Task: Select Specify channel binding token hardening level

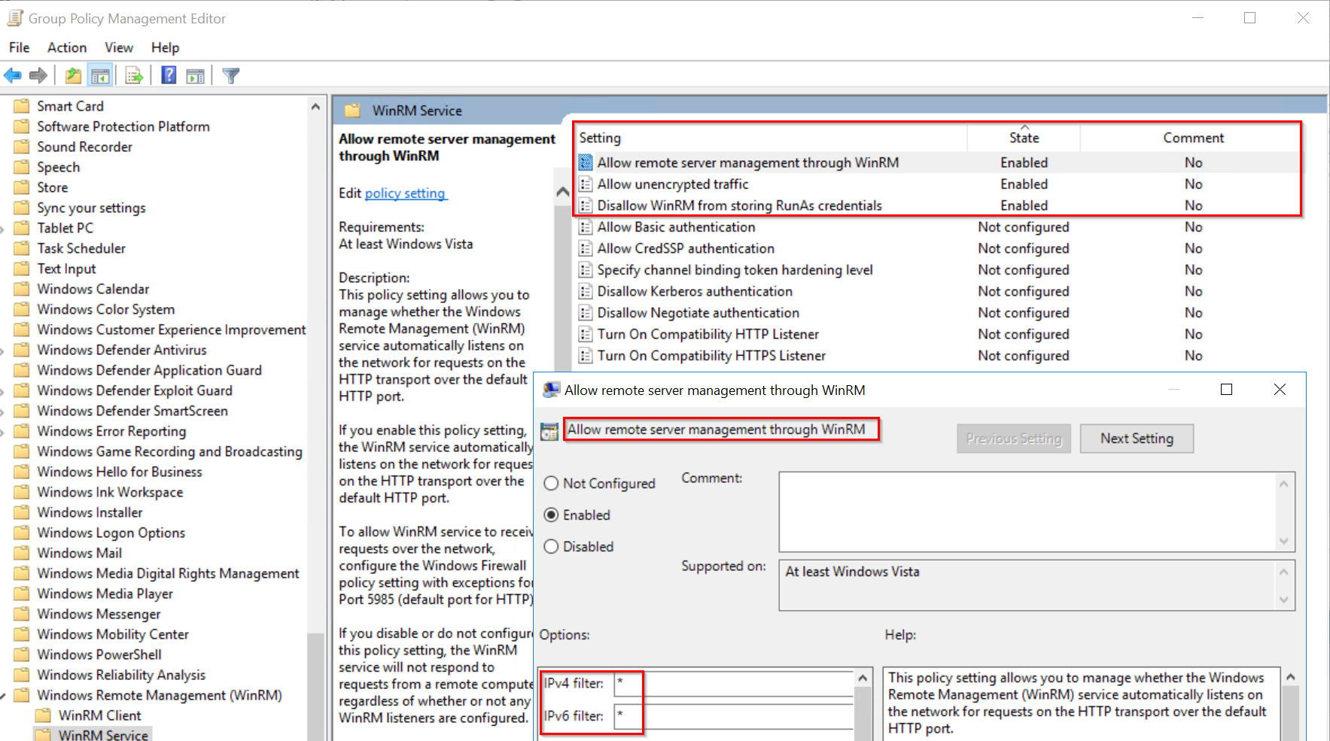Action: tap(735, 270)
